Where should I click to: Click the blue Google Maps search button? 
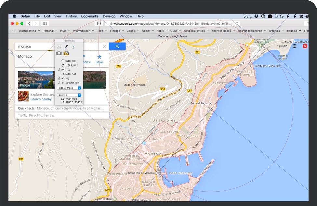click(117, 46)
